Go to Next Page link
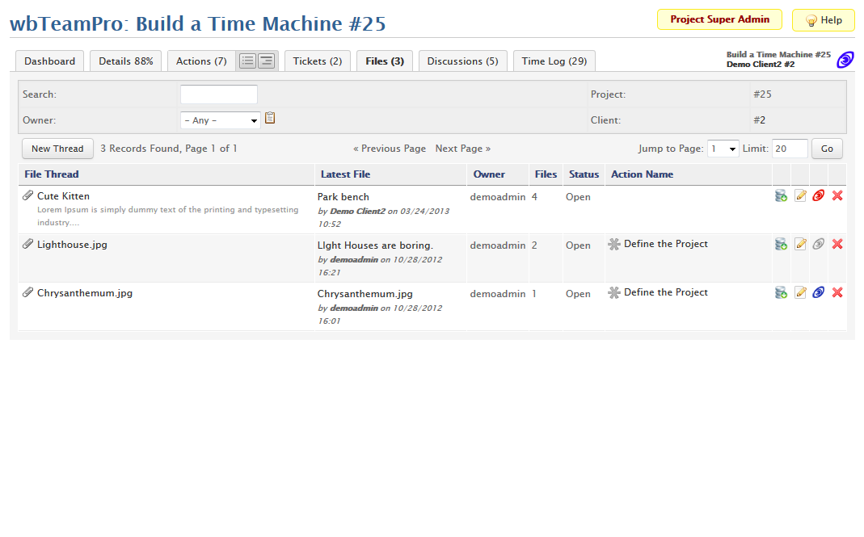Image resolution: width=864 pixels, height=537 pixels. 462,149
